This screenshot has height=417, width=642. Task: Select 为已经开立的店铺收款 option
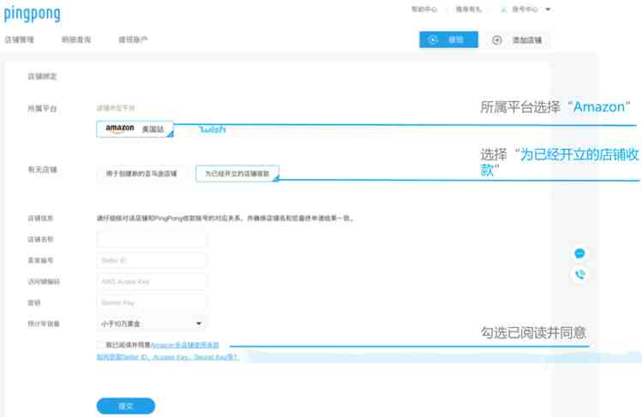pyautogui.click(x=237, y=174)
